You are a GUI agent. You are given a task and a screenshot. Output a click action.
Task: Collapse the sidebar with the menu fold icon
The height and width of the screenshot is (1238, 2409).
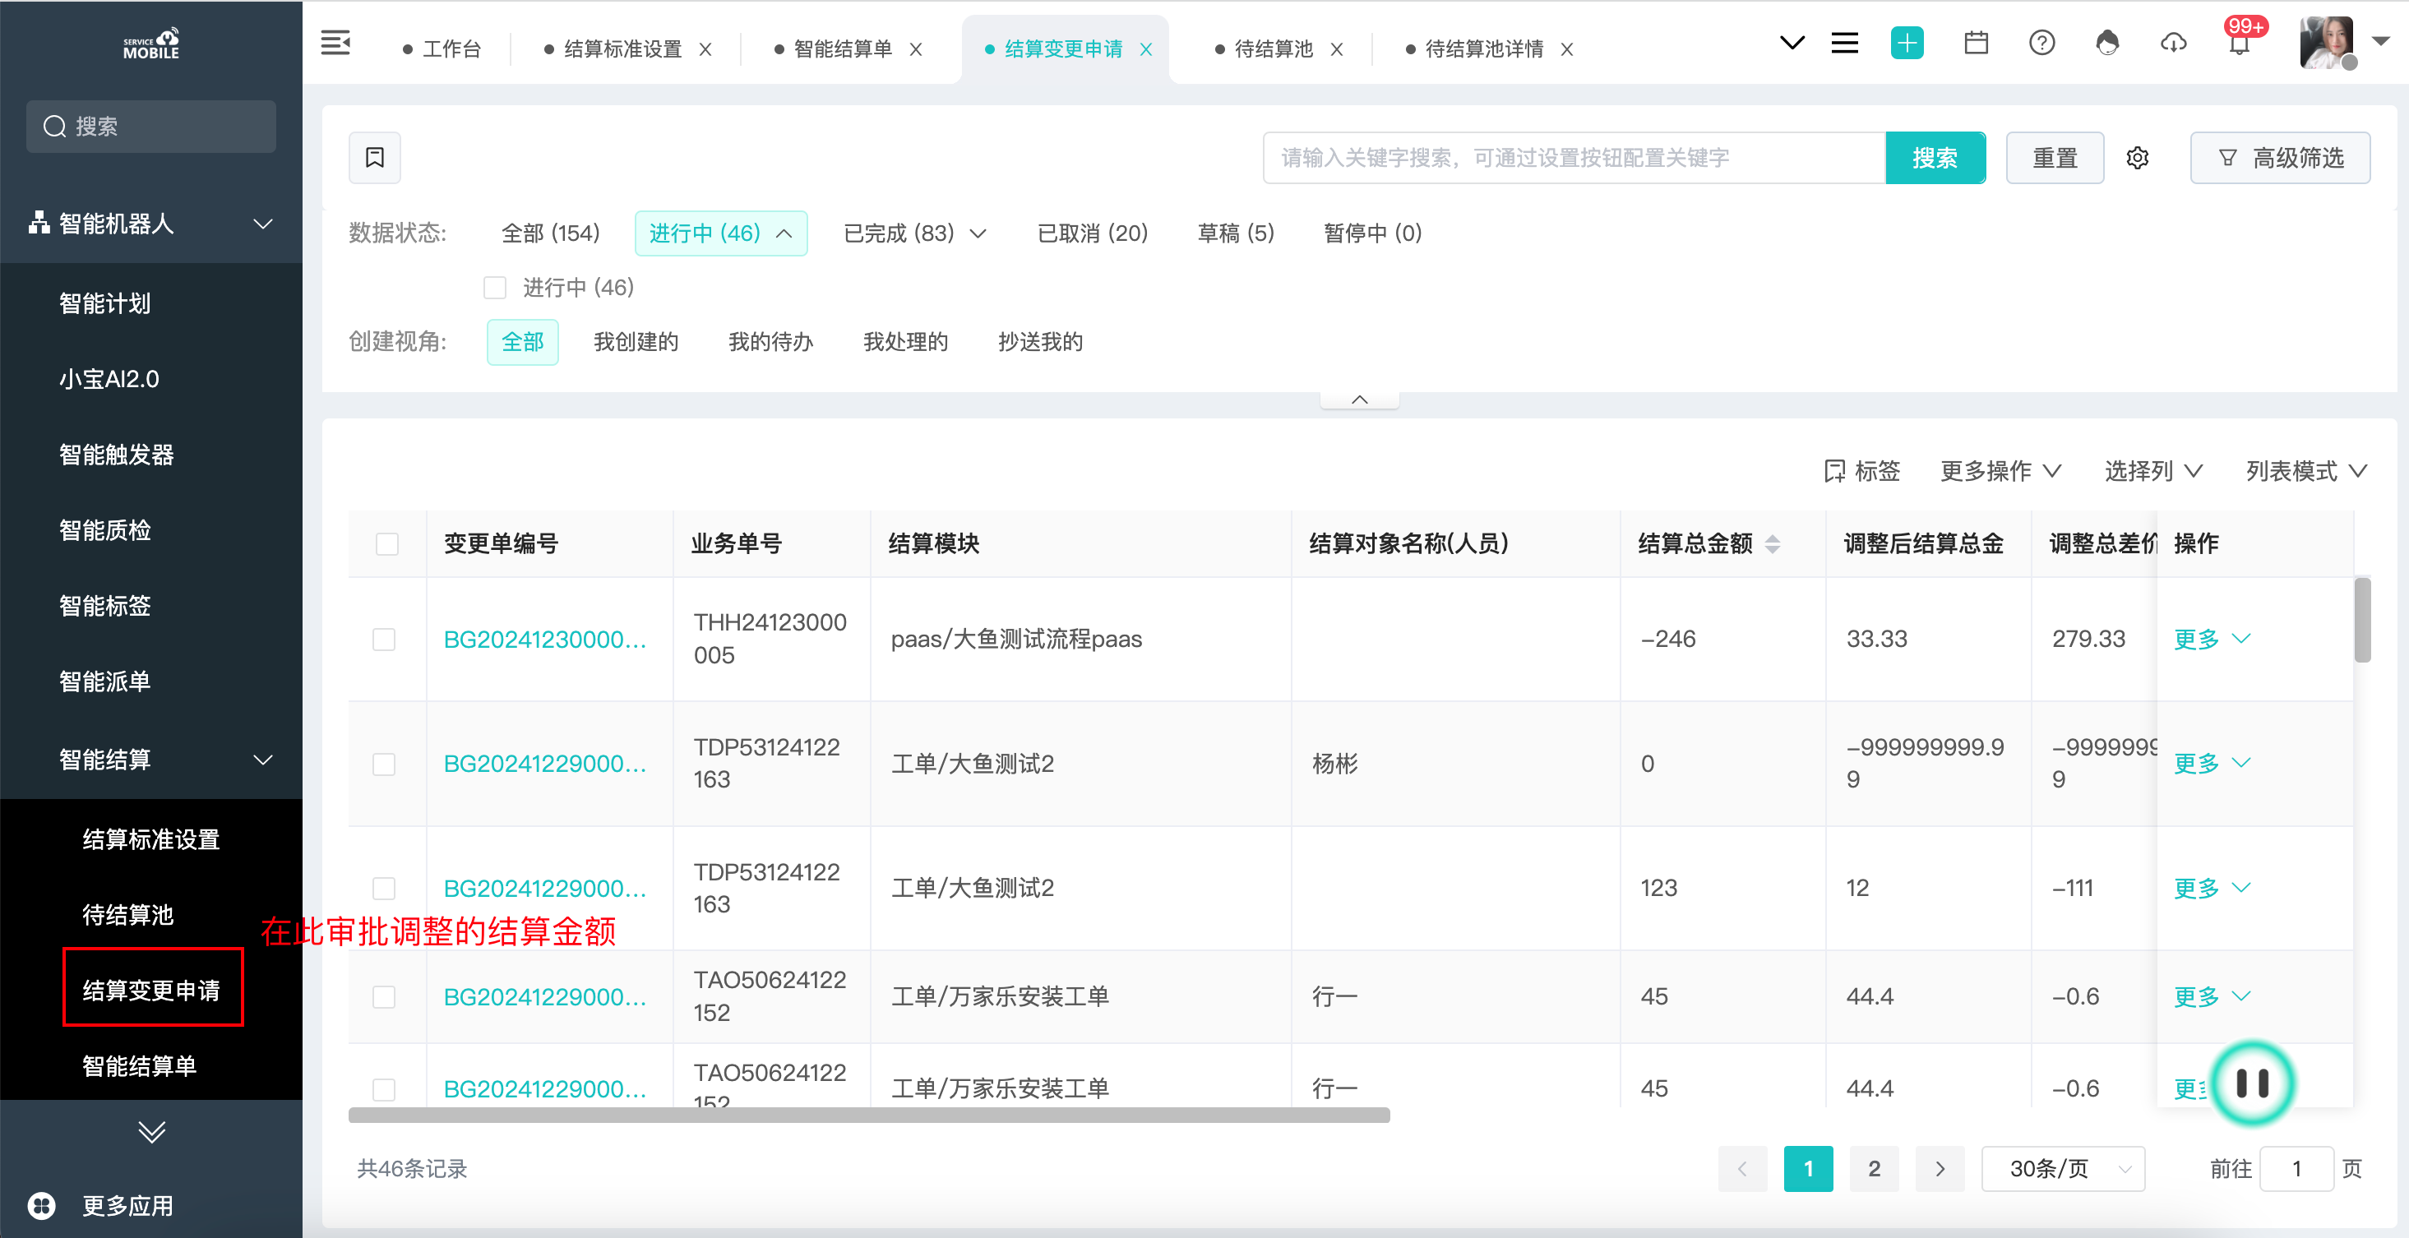335,43
